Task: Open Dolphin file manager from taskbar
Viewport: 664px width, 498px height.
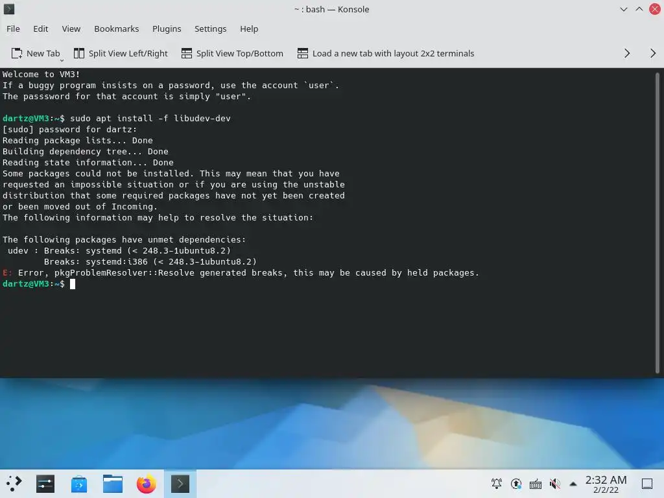Action: click(113, 484)
